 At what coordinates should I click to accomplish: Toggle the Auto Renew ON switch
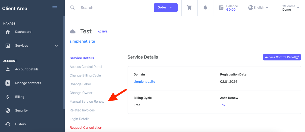coord(223,105)
